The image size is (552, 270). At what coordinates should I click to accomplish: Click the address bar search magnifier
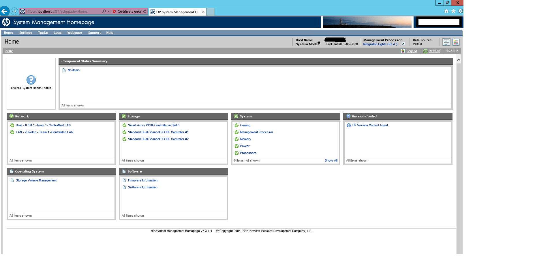[x=104, y=12]
